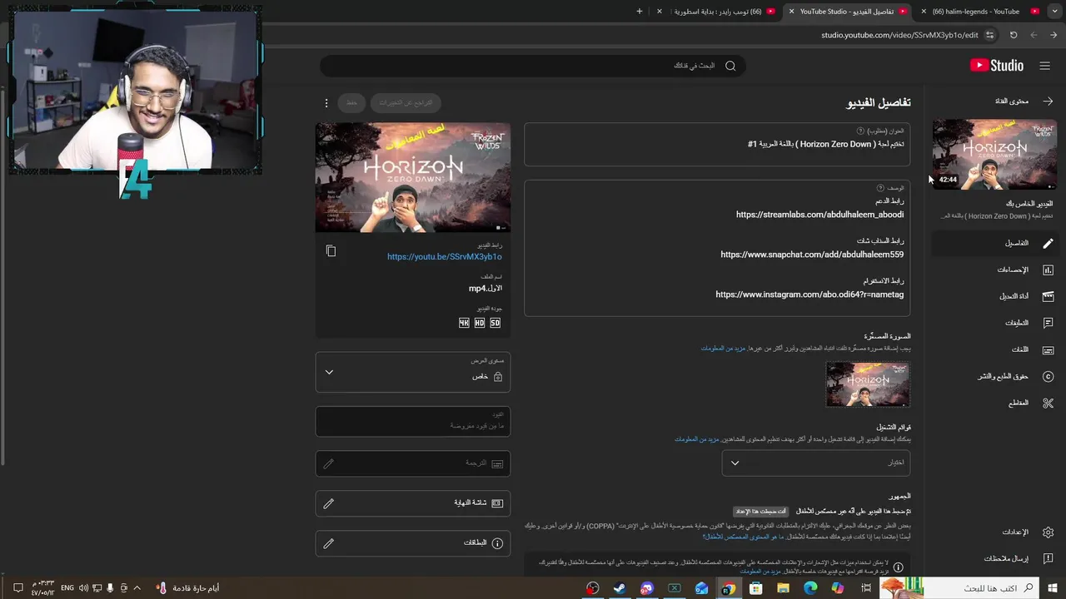Copy the video link with copy icon

tap(331, 251)
